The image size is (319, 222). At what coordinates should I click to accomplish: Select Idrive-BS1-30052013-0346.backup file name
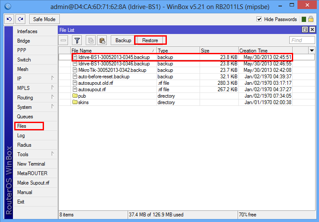pos(114,64)
